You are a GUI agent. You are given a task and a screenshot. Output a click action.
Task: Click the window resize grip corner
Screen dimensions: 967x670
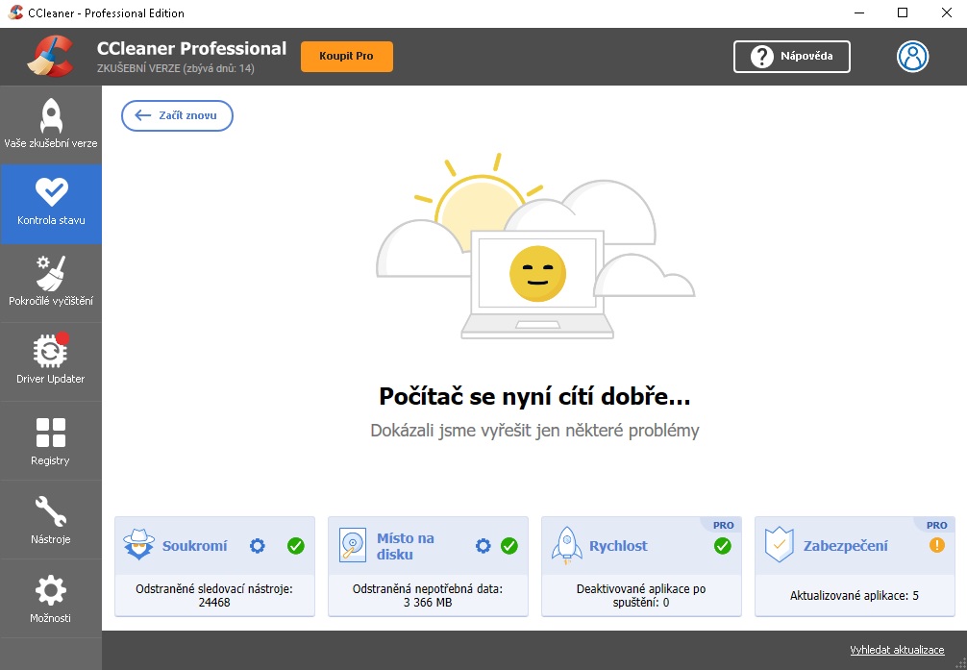coord(959,662)
